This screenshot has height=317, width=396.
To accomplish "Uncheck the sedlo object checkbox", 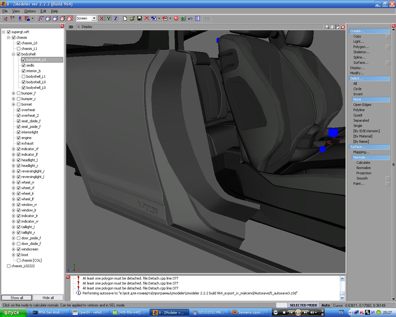I will point(24,65).
